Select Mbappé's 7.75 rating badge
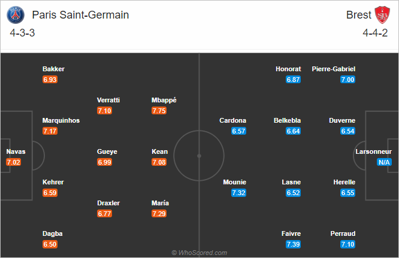 [159, 111]
